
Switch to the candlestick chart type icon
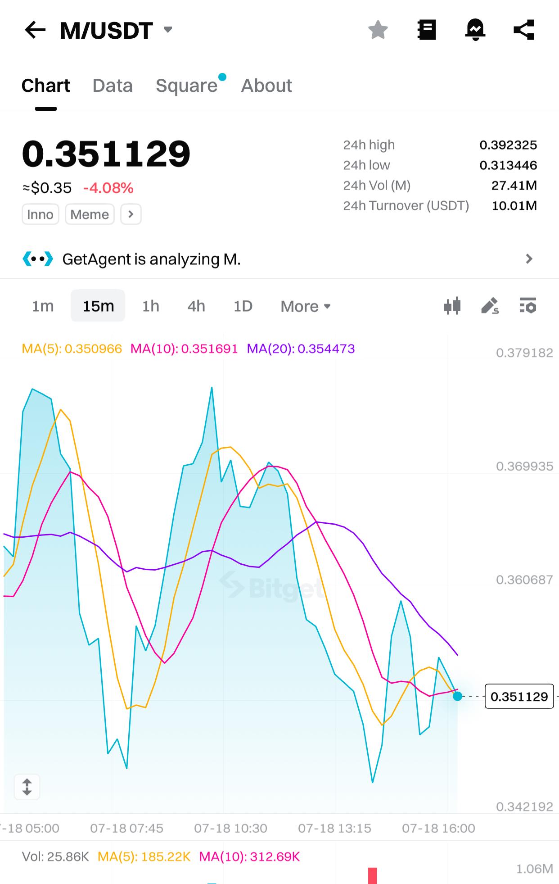pyautogui.click(x=452, y=306)
